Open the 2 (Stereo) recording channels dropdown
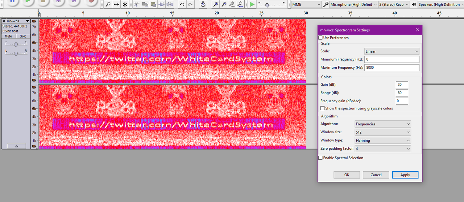The image size is (464, 202). pos(394,4)
